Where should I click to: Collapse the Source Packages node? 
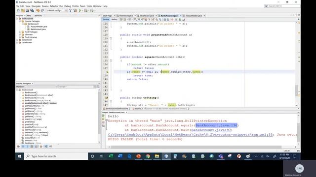[20, 21]
